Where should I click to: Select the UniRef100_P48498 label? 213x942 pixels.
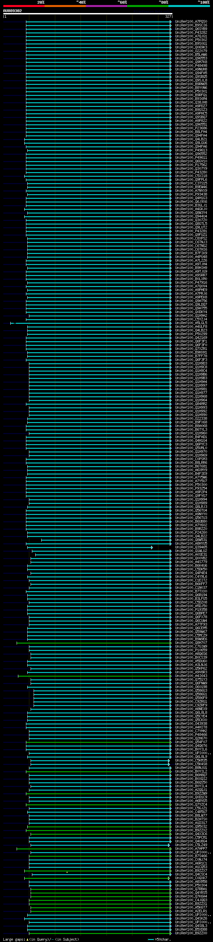191,65
